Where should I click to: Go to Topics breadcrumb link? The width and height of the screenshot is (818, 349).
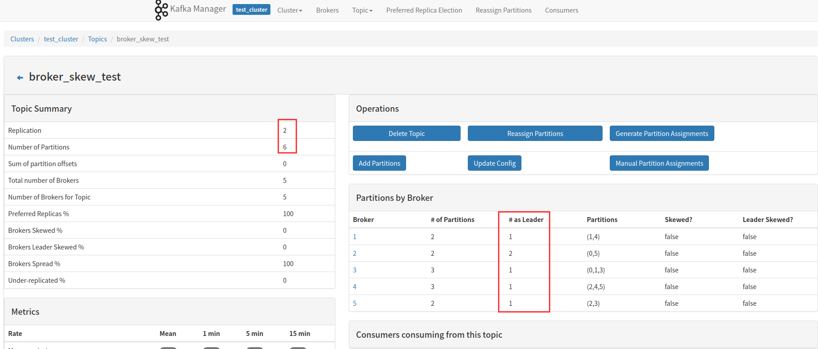tap(97, 39)
